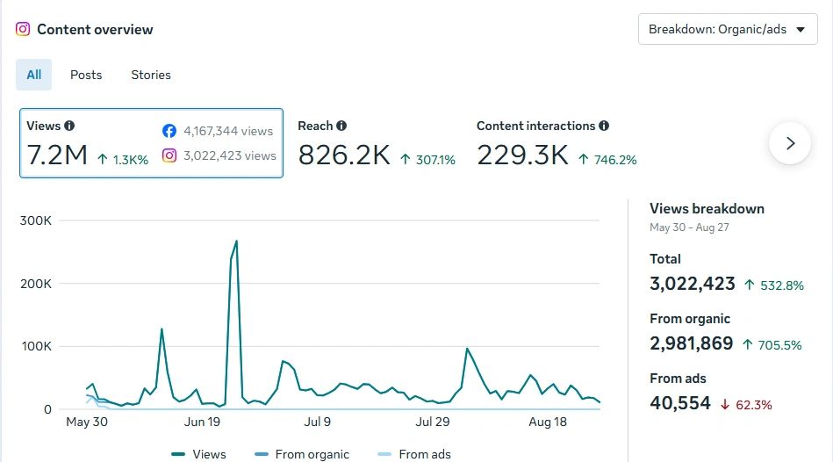This screenshot has height=462, width=833.
Task: Click the dropdown arrow in Breakdown selector
Action: click(801, 30)
